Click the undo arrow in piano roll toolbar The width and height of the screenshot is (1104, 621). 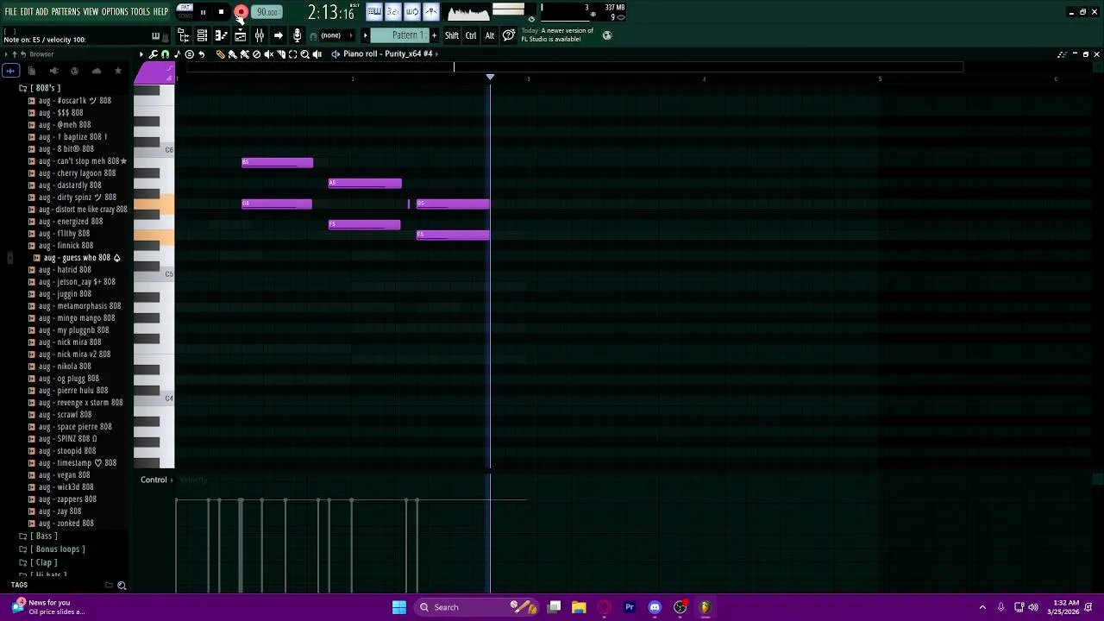click(x=201, y=54)
